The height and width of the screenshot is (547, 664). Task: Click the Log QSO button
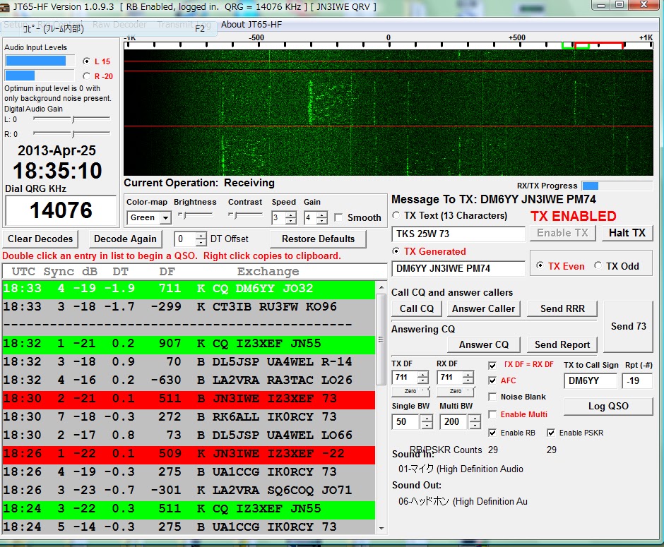click(608, 406)
